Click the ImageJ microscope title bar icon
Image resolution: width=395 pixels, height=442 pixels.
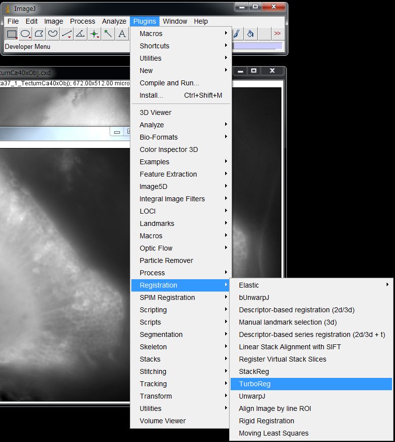coord(8,9)
